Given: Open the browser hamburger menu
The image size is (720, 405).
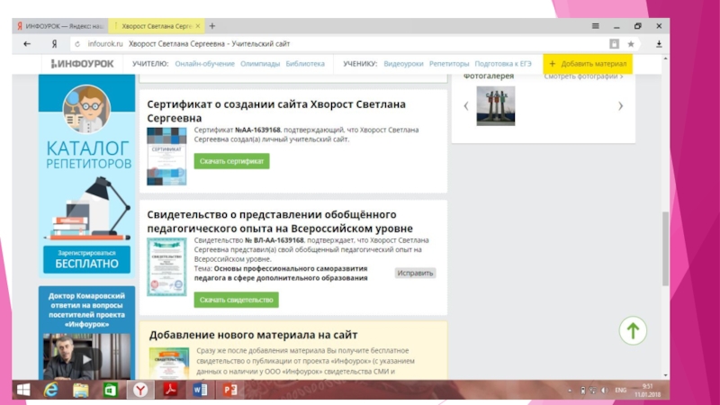Looking at the screenshot, I should coord(595,26).
